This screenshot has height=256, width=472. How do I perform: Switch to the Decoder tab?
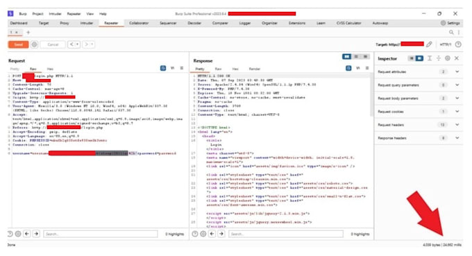(194, 23)
